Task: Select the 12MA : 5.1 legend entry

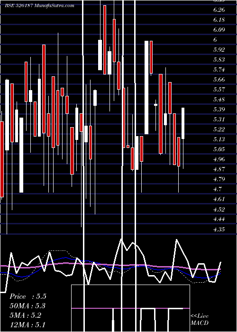Action: point(27,324)
